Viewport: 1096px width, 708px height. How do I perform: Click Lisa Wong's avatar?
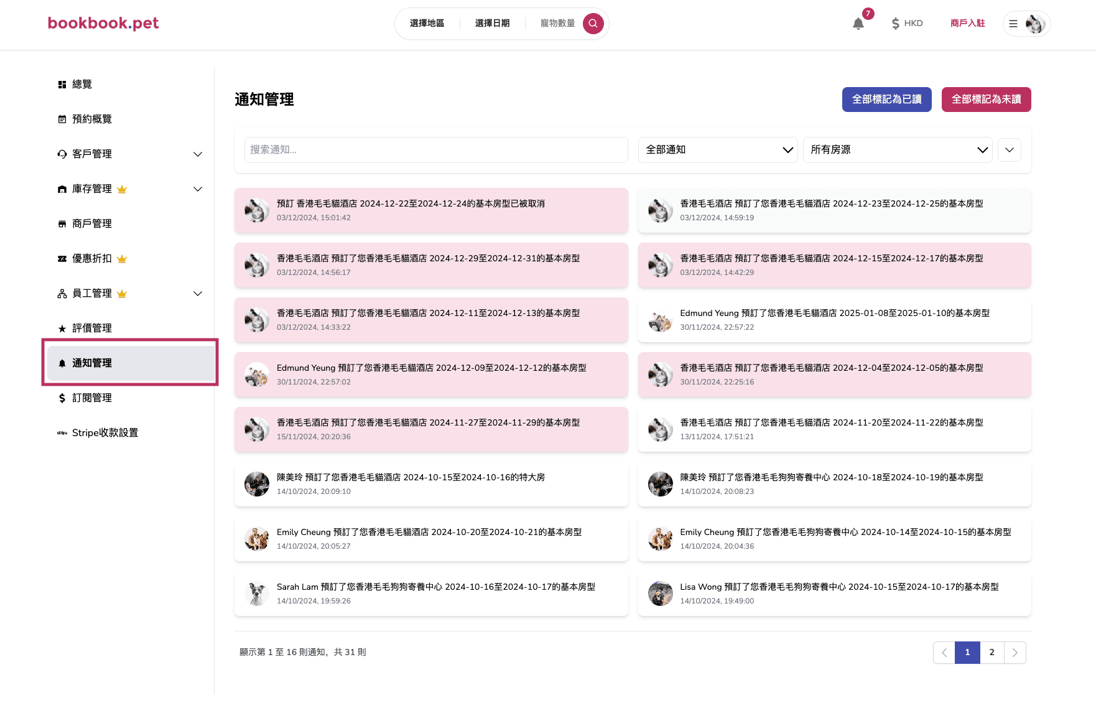[x=661, y=594]
